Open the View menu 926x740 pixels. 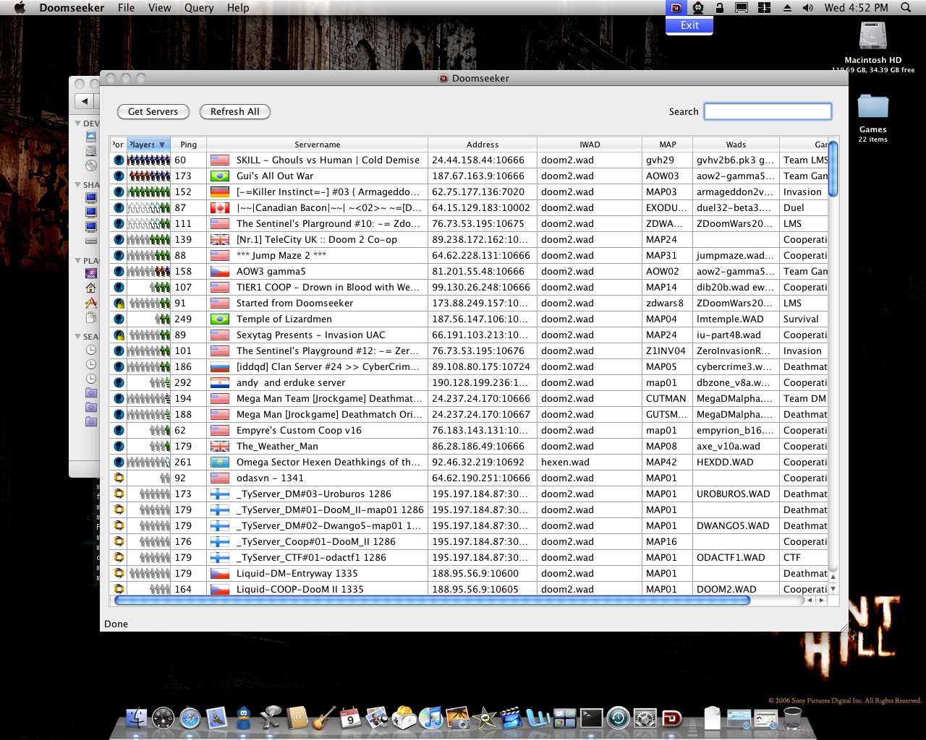pyautogui.click(x=159, y=8)
